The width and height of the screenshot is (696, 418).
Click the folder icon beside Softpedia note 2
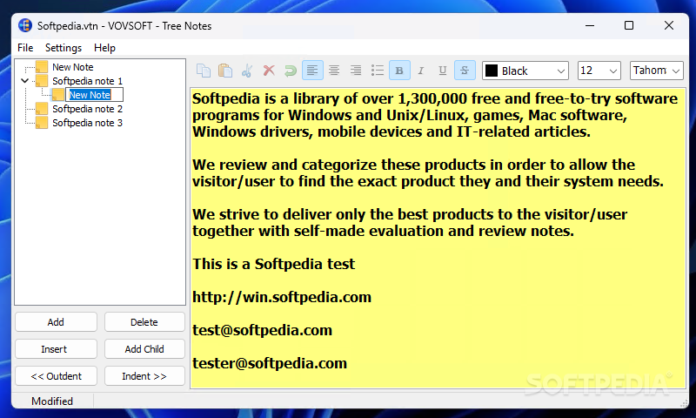[x=42, y=109]
